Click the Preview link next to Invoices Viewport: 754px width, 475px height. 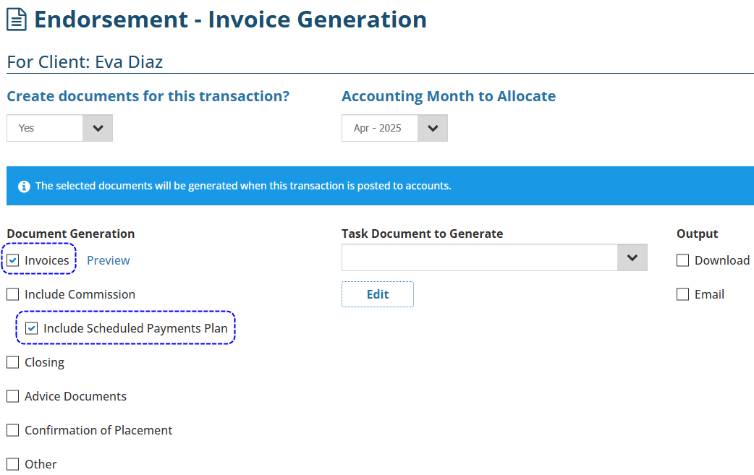(109, 260)
